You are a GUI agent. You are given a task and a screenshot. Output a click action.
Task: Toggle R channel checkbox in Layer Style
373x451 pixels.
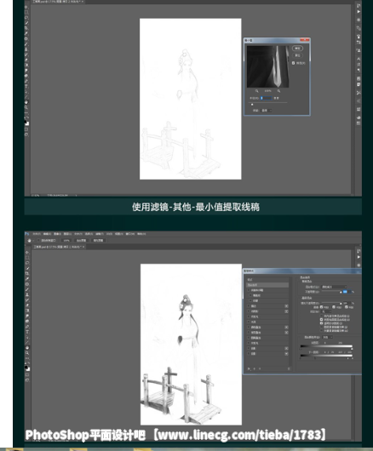click(x=322, y=307)
